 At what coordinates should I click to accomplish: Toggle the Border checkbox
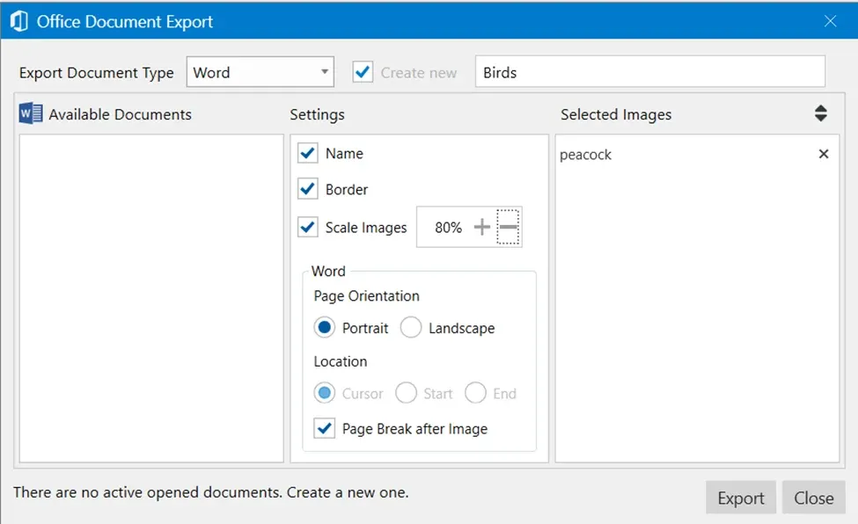[308, 189]
